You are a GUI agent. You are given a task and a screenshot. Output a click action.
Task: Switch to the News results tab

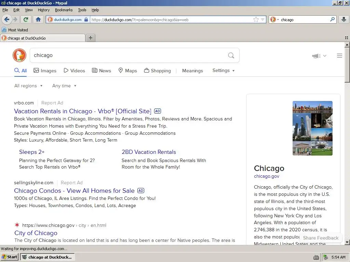click(101, 71)
